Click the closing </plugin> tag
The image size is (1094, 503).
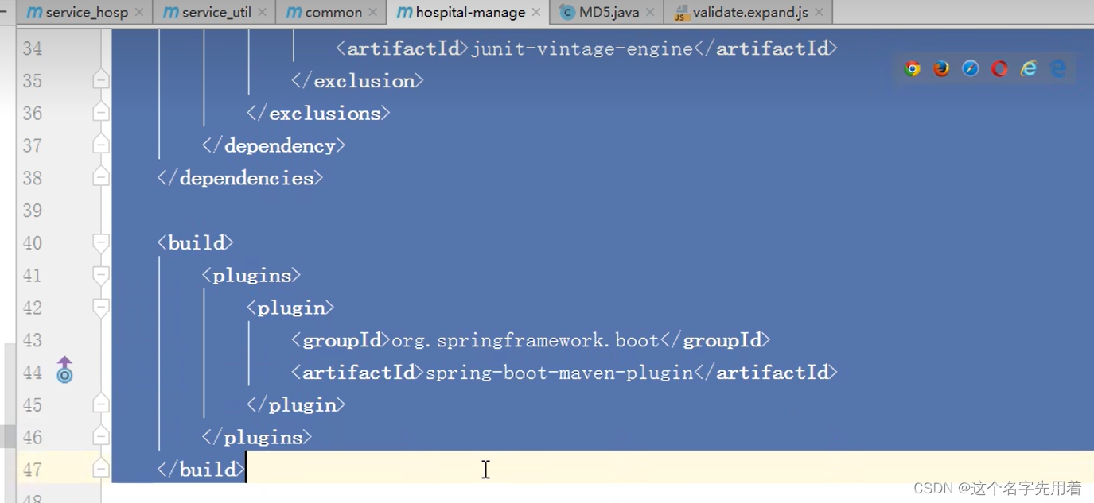pyautogui.click(x=296, y=404)
